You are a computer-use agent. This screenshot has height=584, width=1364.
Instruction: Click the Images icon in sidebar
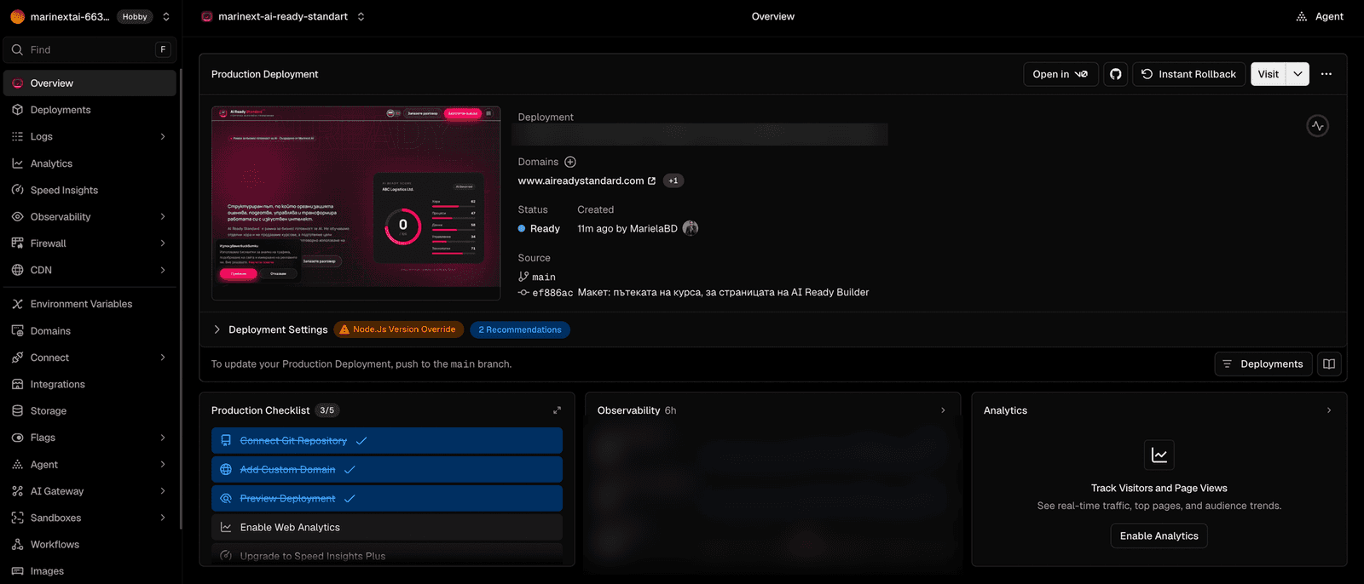[x=17, y=571]
